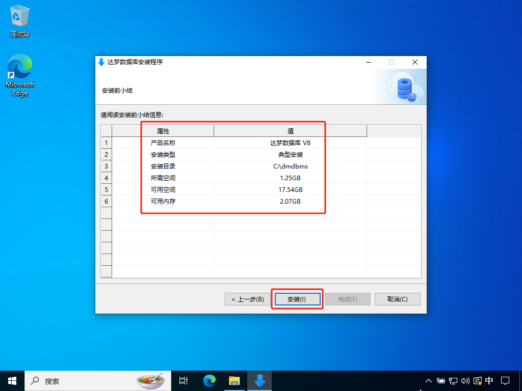The image size is (522, 391).
Task: Click the 属性 column header
Action: click(163, 131)
